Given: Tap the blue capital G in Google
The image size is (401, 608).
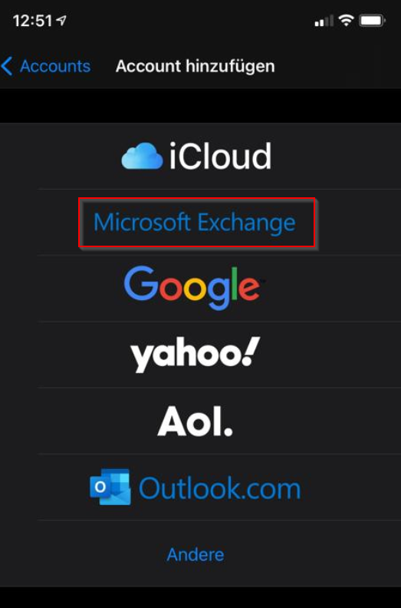Looking at the screenshot, I should (x=141, y=283).
